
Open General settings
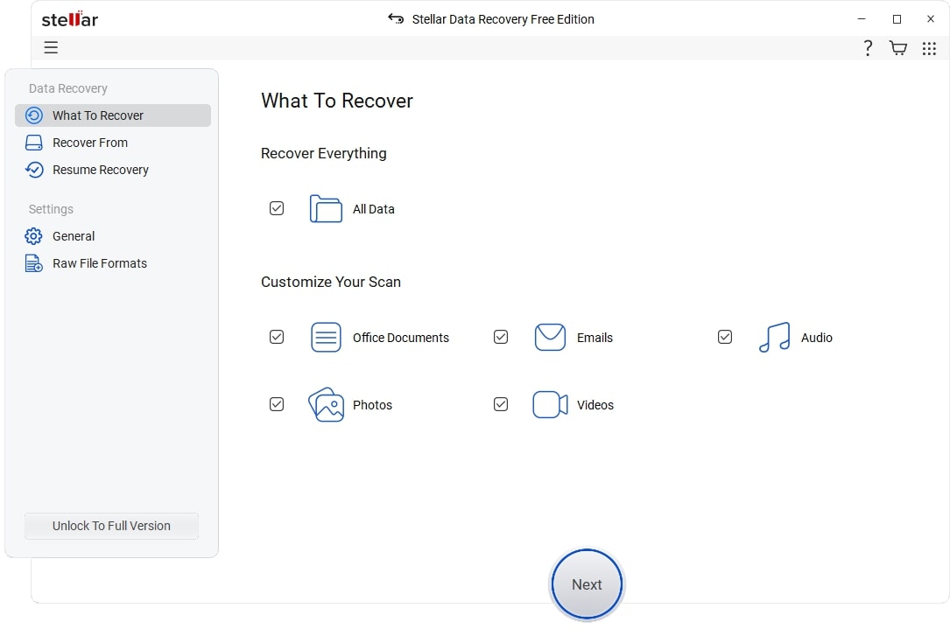pos(113,236)
